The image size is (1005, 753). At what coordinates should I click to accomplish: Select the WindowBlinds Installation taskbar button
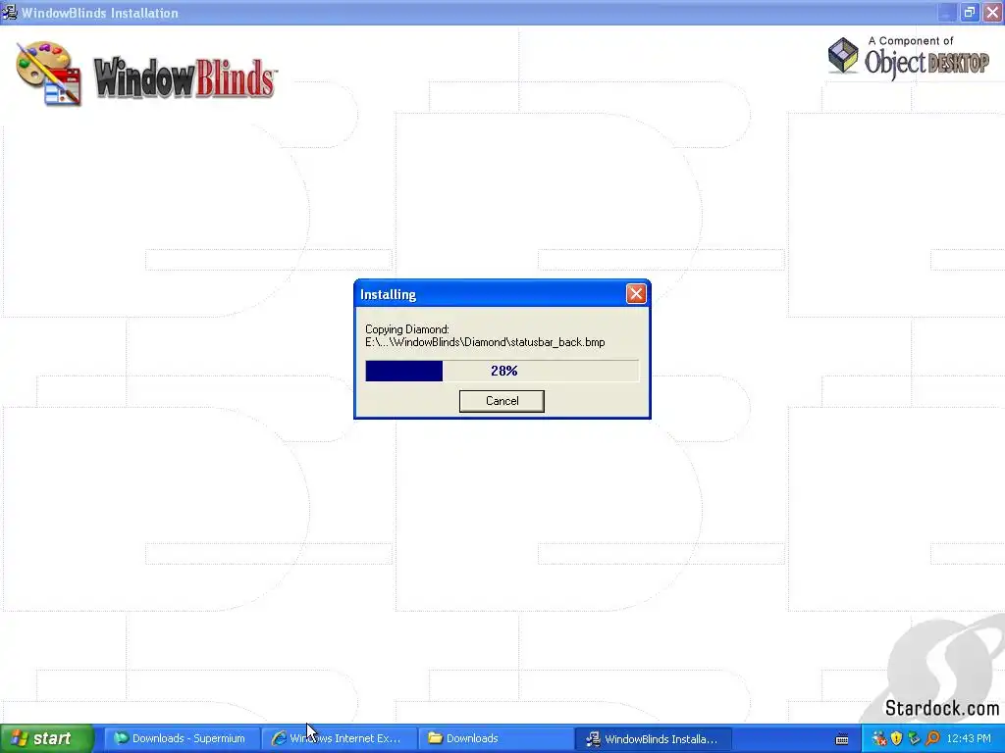653,738
